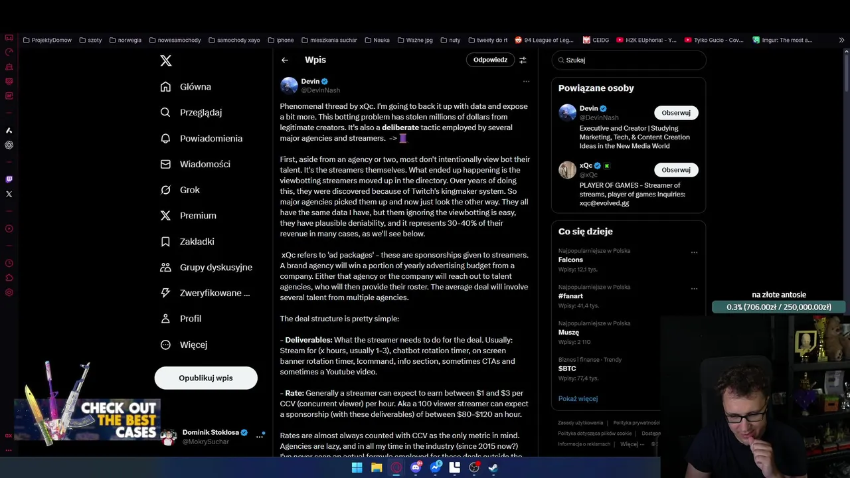850x478 pixels.
Task: Open account menu dots by Dominik Stokłosa
Action: 260,436
